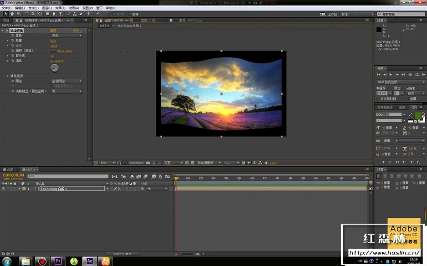
Task: Toggle stopwatch for the evolution property
Action: coord(12,61)
